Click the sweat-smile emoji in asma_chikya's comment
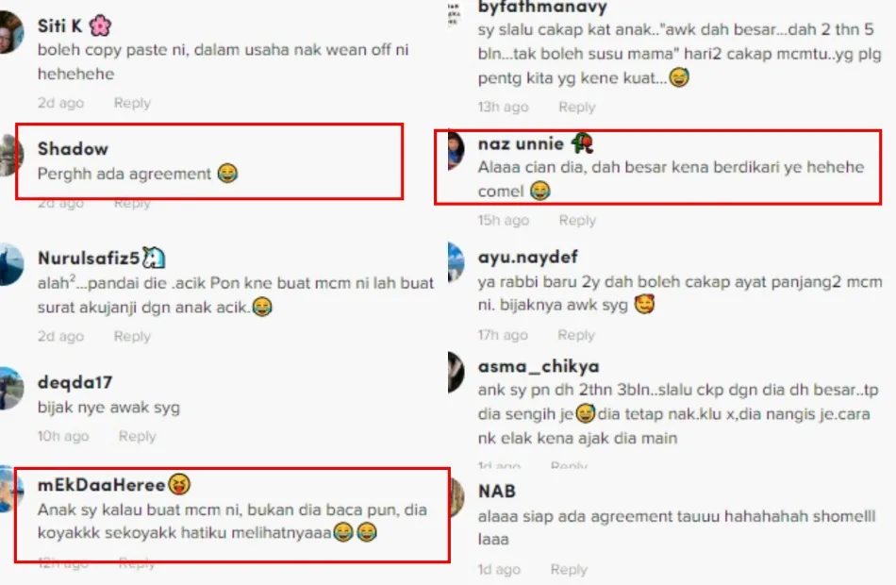Screen dimensions: 896x585 tap(585, 413)
